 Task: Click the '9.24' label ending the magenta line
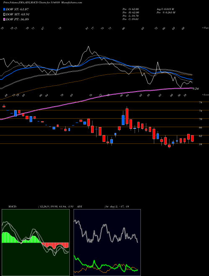[196, 89]
